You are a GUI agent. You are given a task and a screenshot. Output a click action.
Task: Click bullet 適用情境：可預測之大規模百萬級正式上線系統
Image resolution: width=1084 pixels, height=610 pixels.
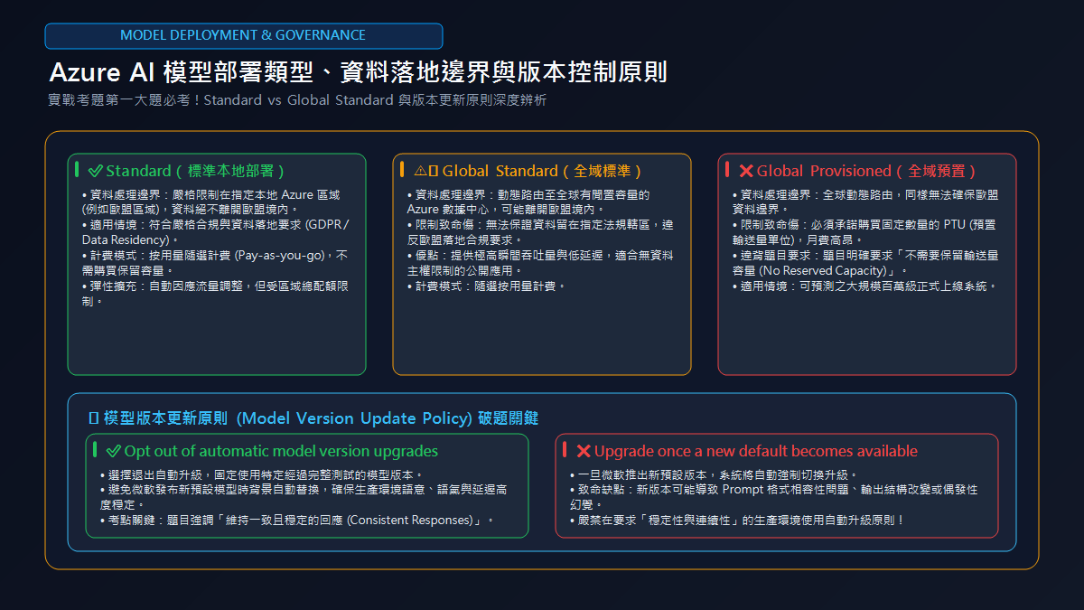(x=864, y=286)
